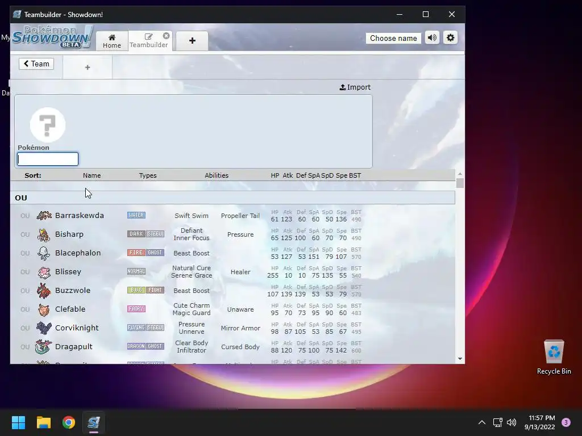Click the Blissey name
This screenshot has width=582, height=436.
[68, 272]
